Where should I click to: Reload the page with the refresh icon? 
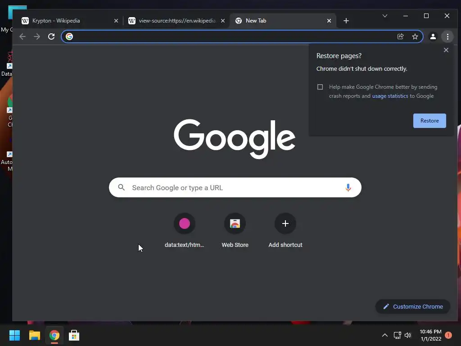pyautogui.click(x=51, y=36)
